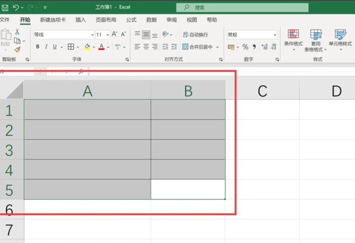Open the Undo history dropdown arrow

(22, 8)
